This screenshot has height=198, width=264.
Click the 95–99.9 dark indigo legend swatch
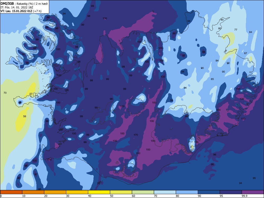[x=231, y=192]
